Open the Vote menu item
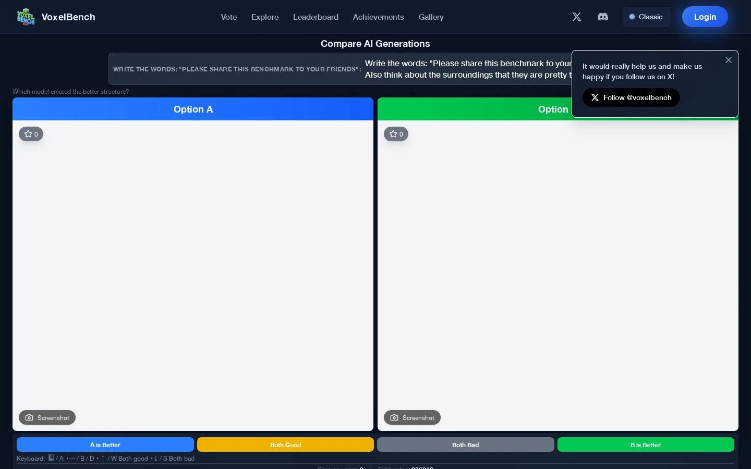 pos(229,17)
